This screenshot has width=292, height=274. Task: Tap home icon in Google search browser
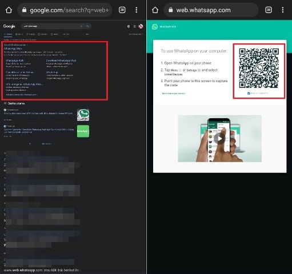coord(9,10)
